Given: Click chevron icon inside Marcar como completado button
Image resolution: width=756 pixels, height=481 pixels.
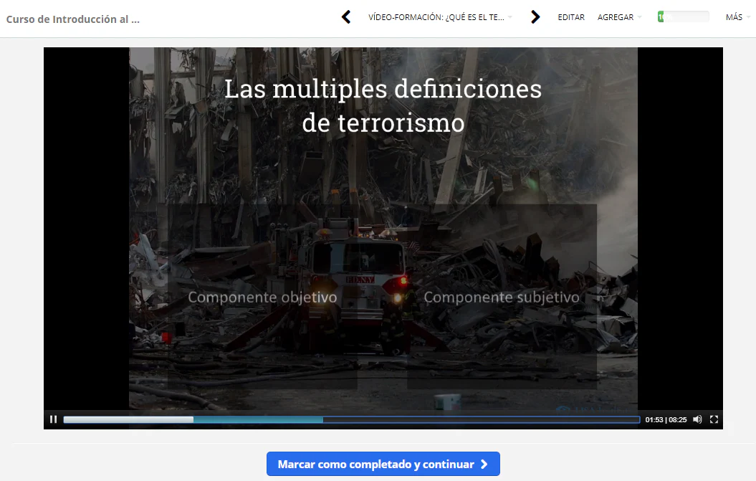Looking at the screenshot, I should tap(484, 465).
